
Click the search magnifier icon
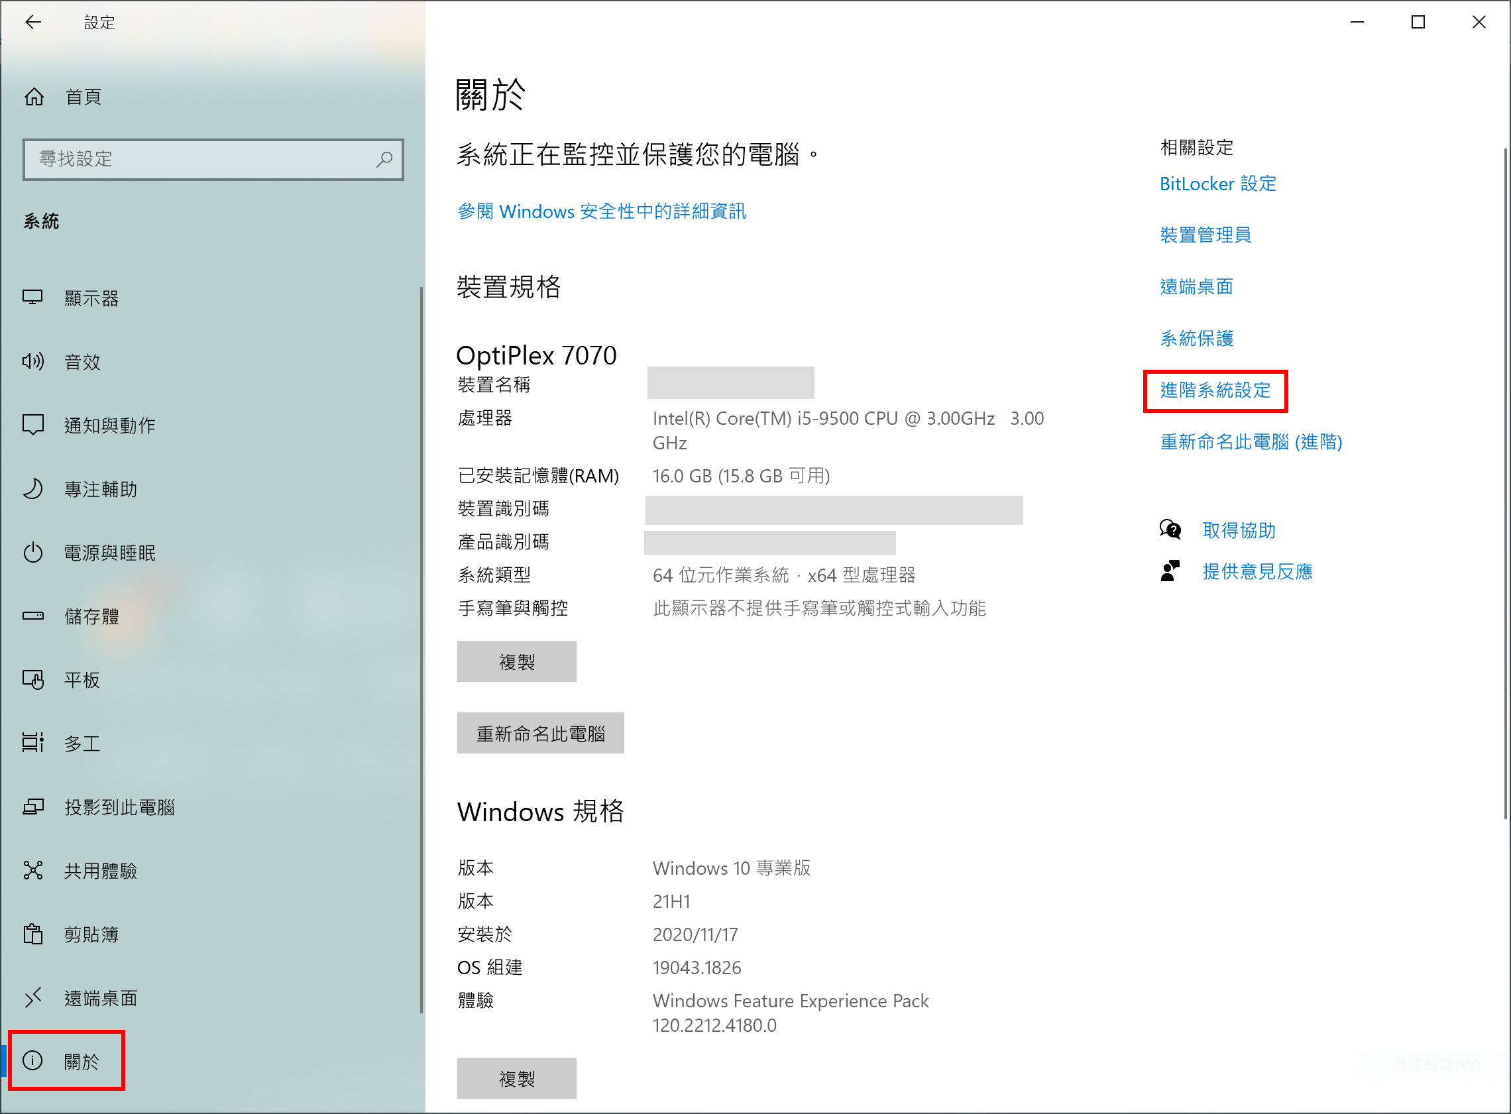[x=384, y=159]
